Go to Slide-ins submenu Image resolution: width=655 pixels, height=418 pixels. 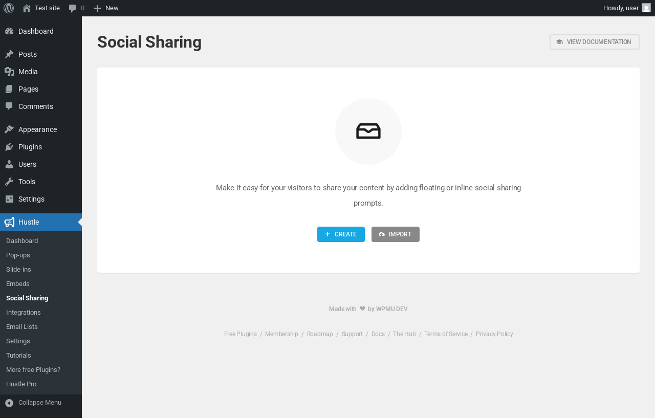click(41, 270)
